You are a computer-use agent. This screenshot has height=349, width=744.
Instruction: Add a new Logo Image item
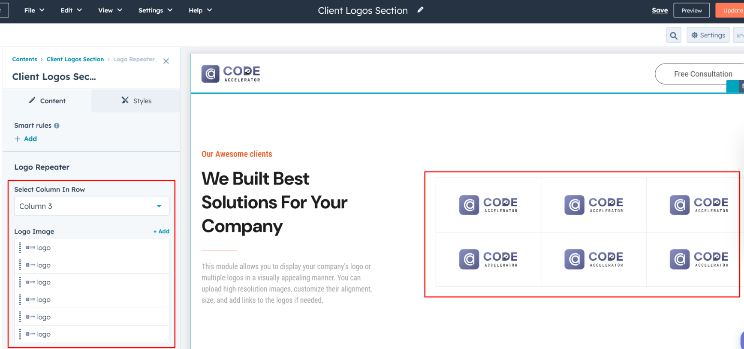(161, 232)
